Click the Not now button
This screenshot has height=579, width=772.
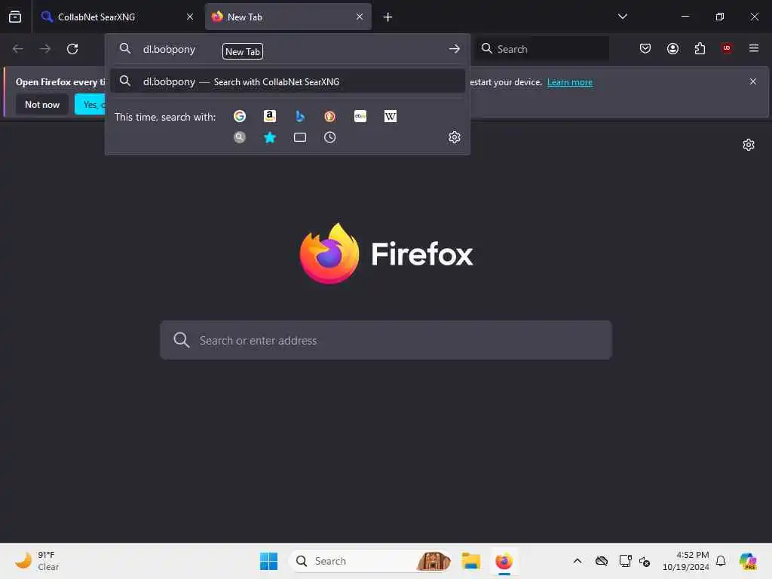click(x=42, y=104)
